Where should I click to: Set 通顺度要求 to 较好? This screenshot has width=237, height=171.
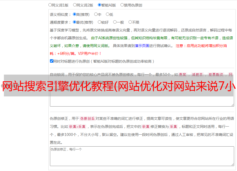(99, 22)
